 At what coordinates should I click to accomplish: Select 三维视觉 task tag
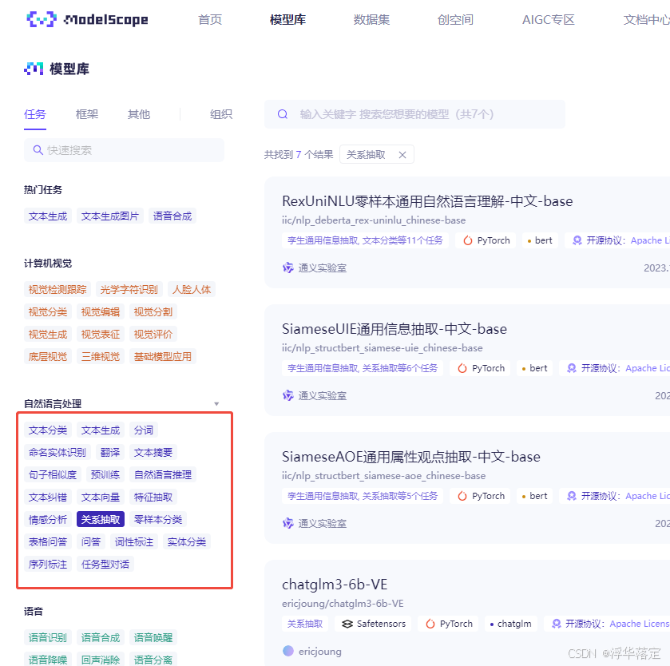[x=101, y=357]
